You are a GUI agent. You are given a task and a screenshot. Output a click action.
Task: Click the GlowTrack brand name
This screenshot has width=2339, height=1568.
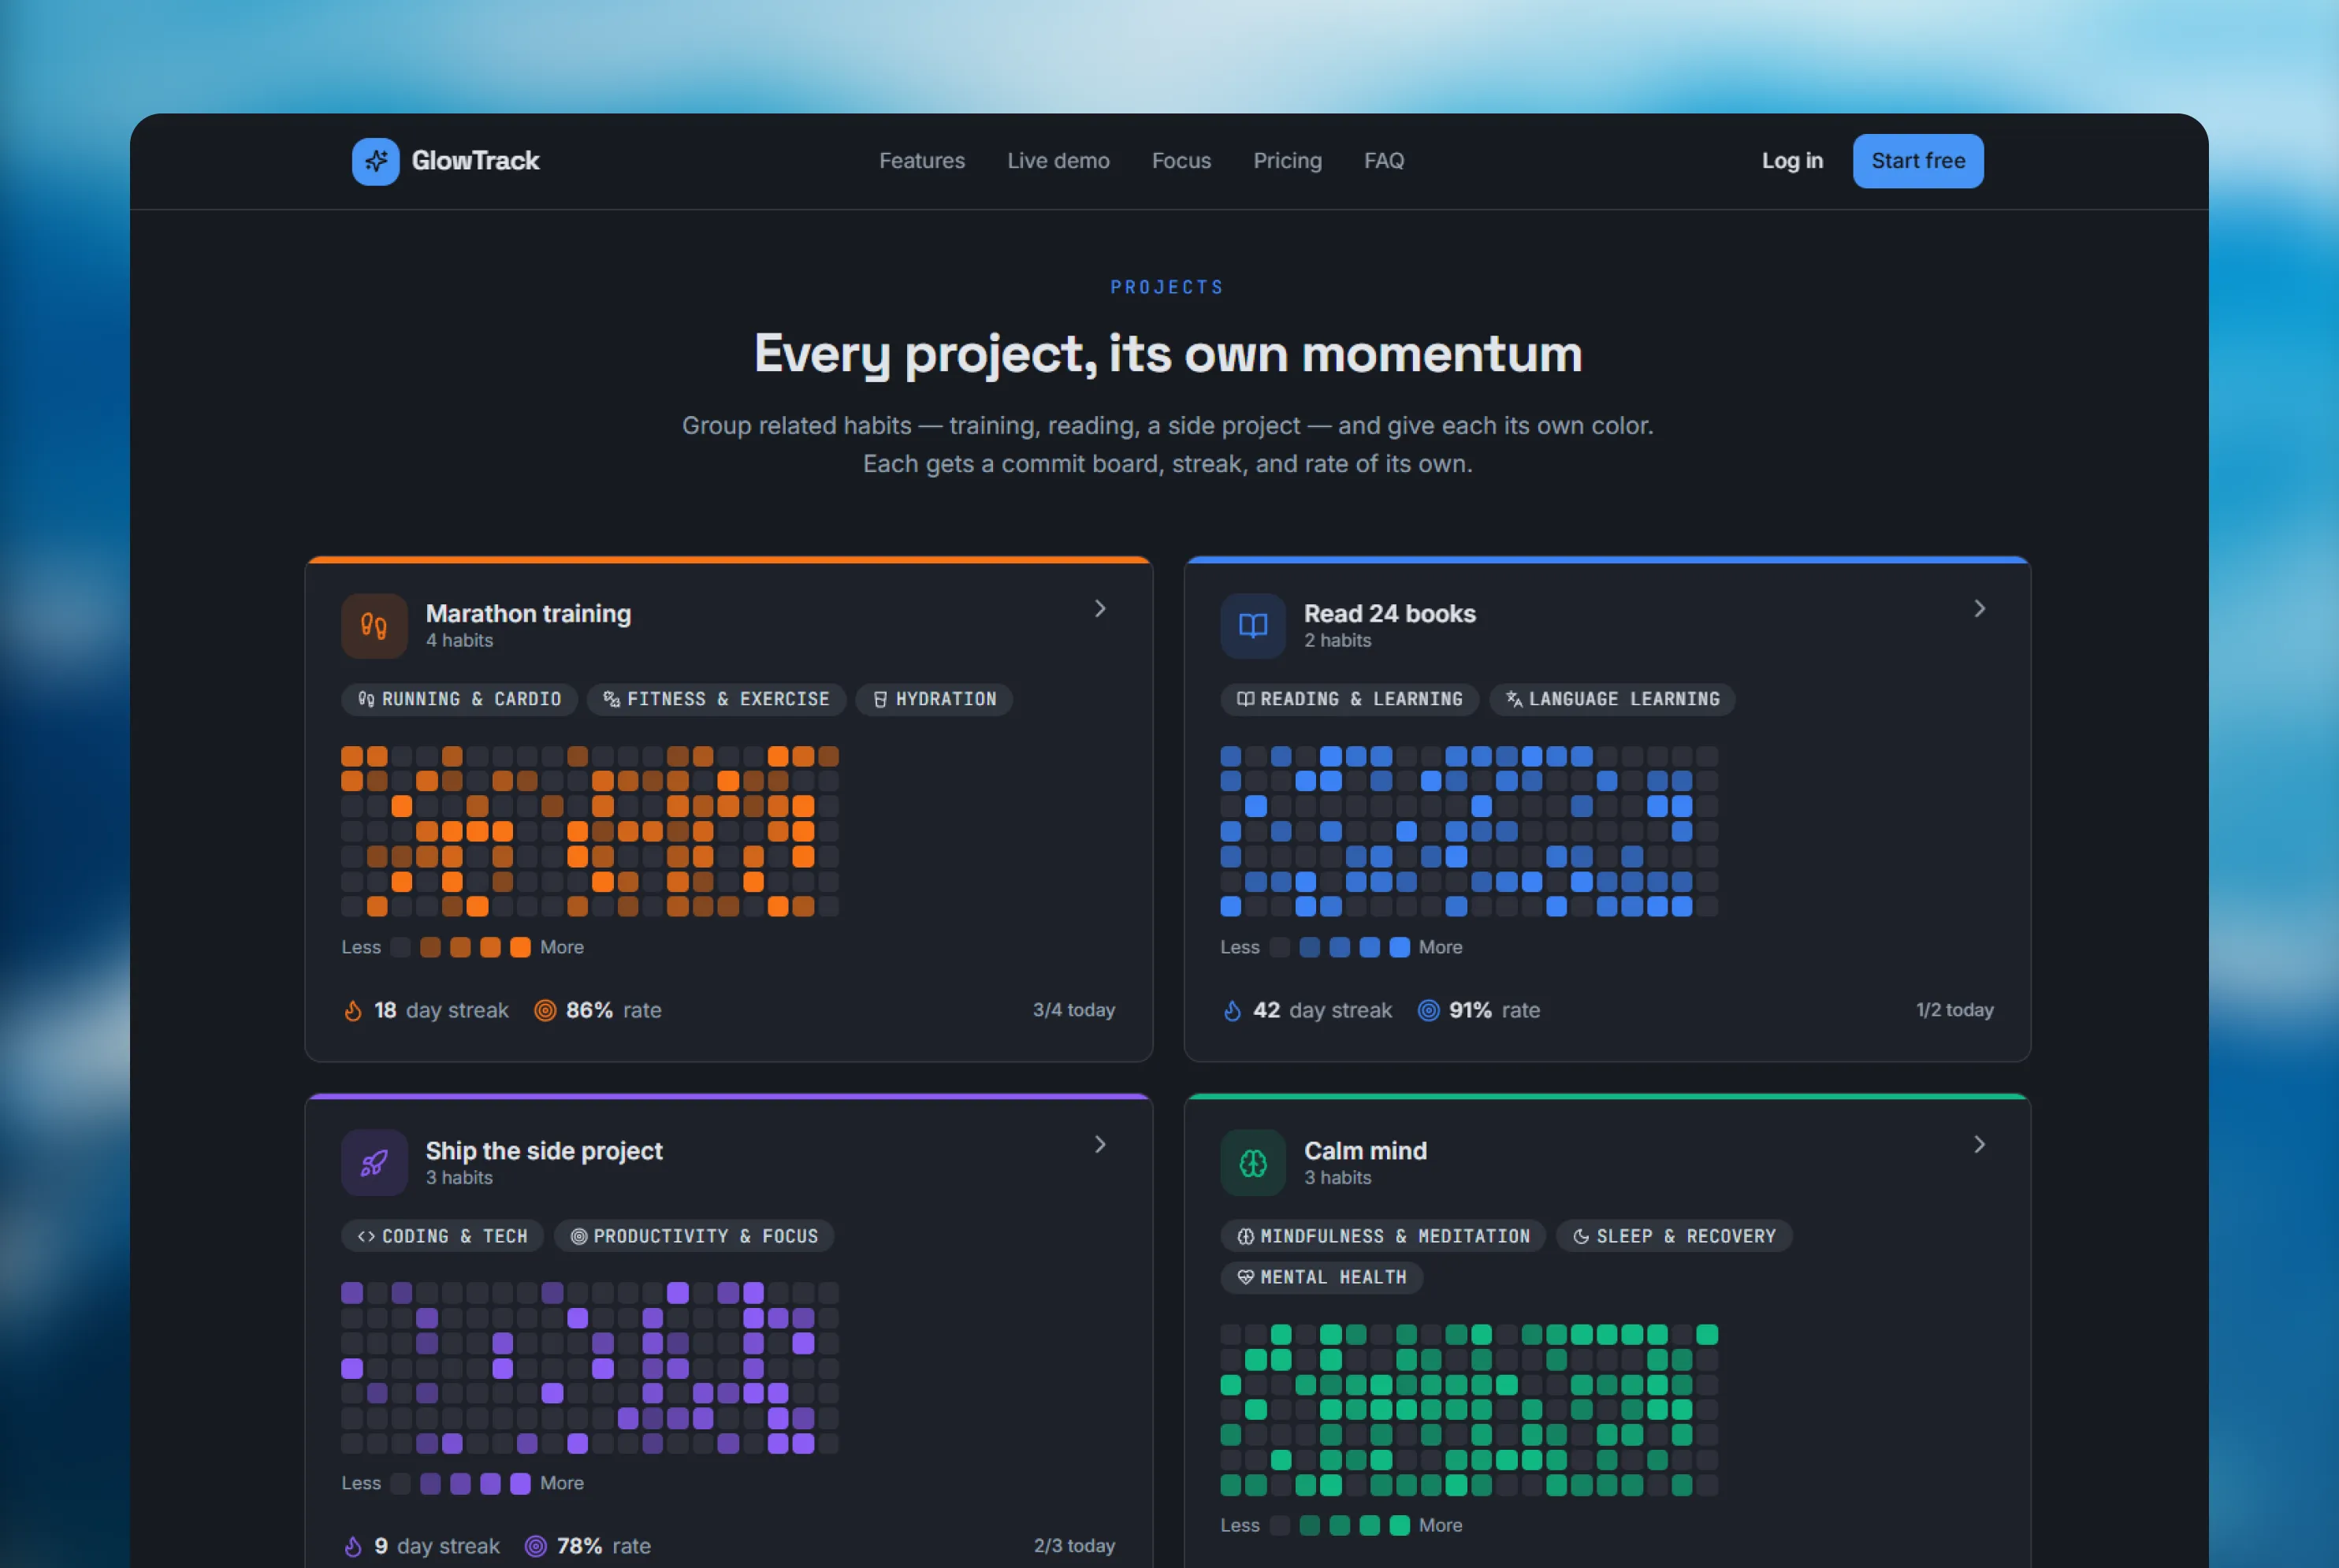pyautogui.click(x=475, y=161)
